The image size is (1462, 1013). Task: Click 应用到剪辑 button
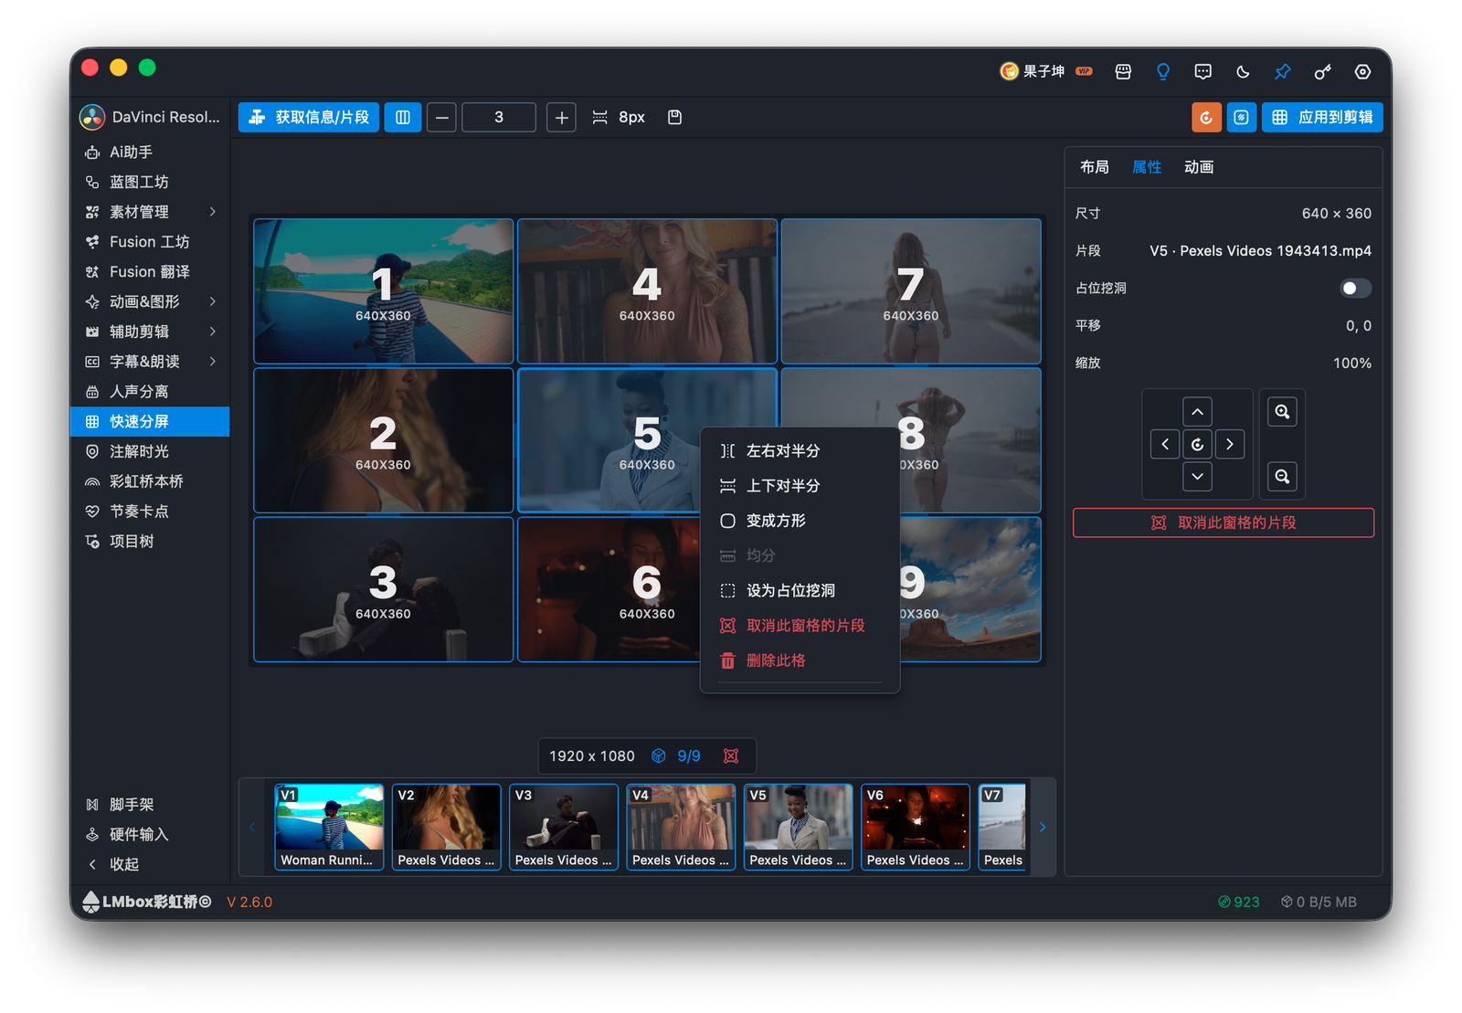click(1322, 117)
